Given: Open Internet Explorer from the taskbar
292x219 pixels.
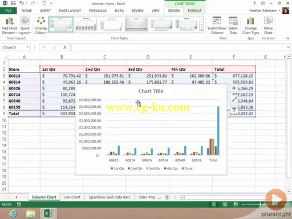Looking at the screenshot, I should pyautogui.click(x=13, y=213).
